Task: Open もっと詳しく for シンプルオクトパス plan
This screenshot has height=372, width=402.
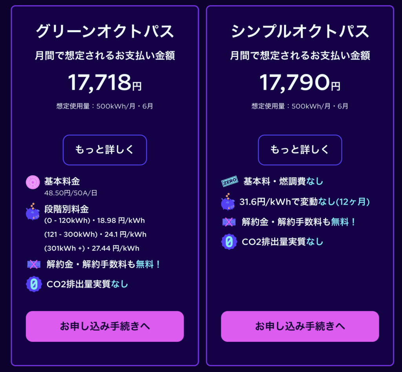Action: (300, 150)
